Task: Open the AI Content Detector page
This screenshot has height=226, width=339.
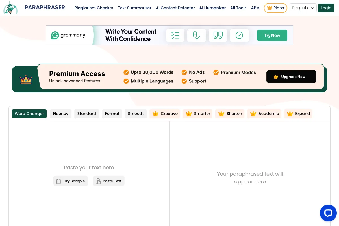Action: point(175,8)
